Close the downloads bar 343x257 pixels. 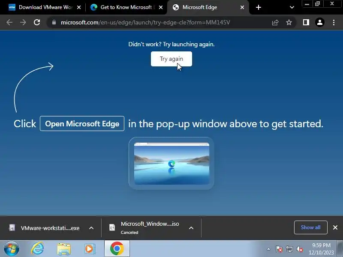[335, 227]
